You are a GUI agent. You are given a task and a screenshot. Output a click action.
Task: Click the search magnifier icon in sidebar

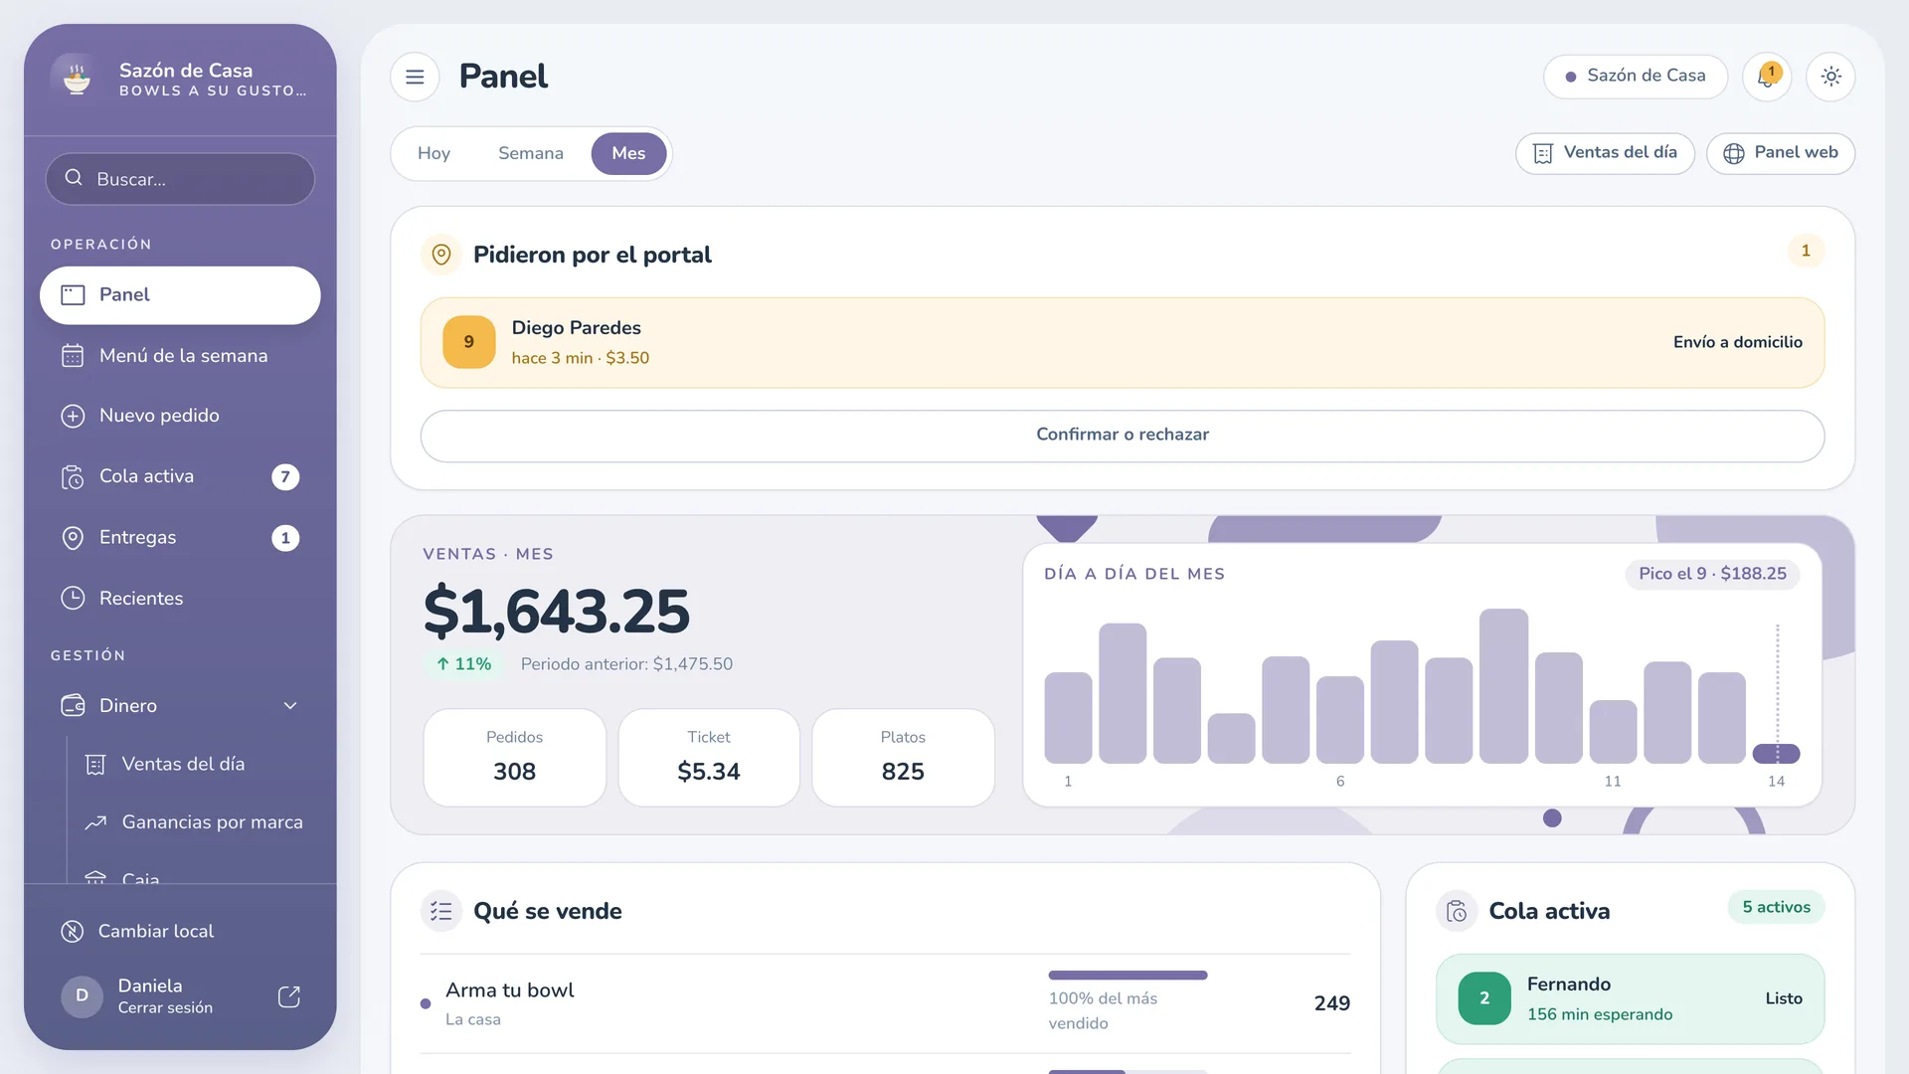click(74, 178)
